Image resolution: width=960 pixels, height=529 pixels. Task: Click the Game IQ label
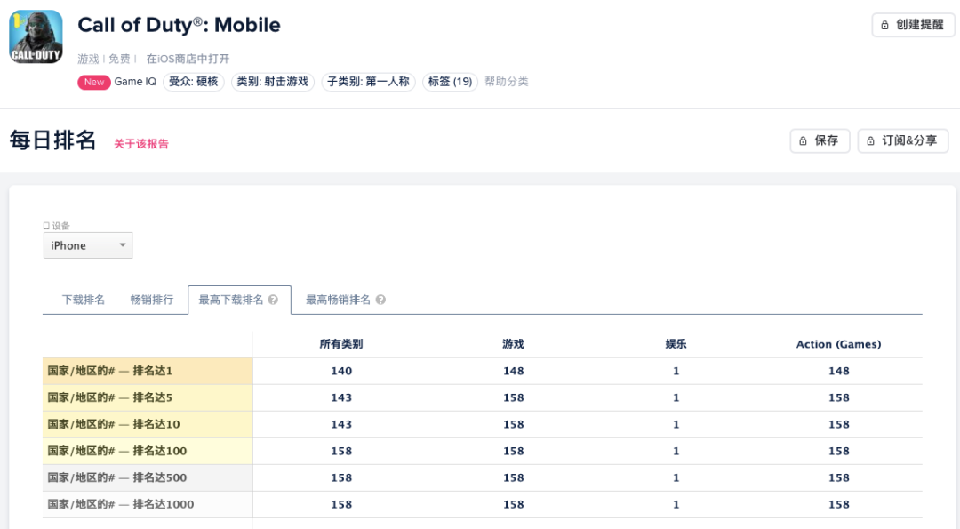coord(135,82)
